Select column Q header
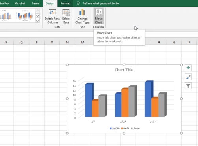The height and width of the screenshot is (146, 198). (x=21, y=42)
